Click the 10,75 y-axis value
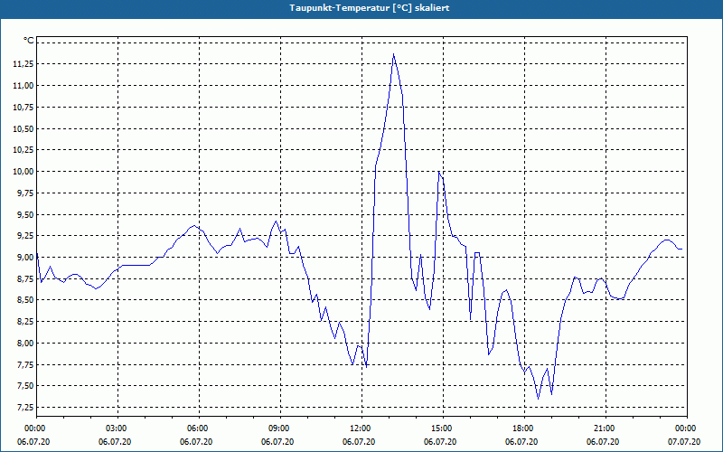The image size is (723, 452). (x=23, y=108)
